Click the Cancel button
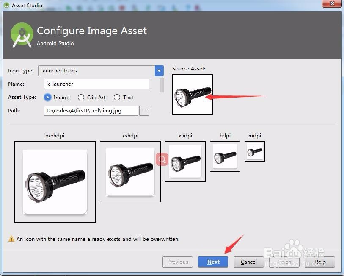 (248, 262)
